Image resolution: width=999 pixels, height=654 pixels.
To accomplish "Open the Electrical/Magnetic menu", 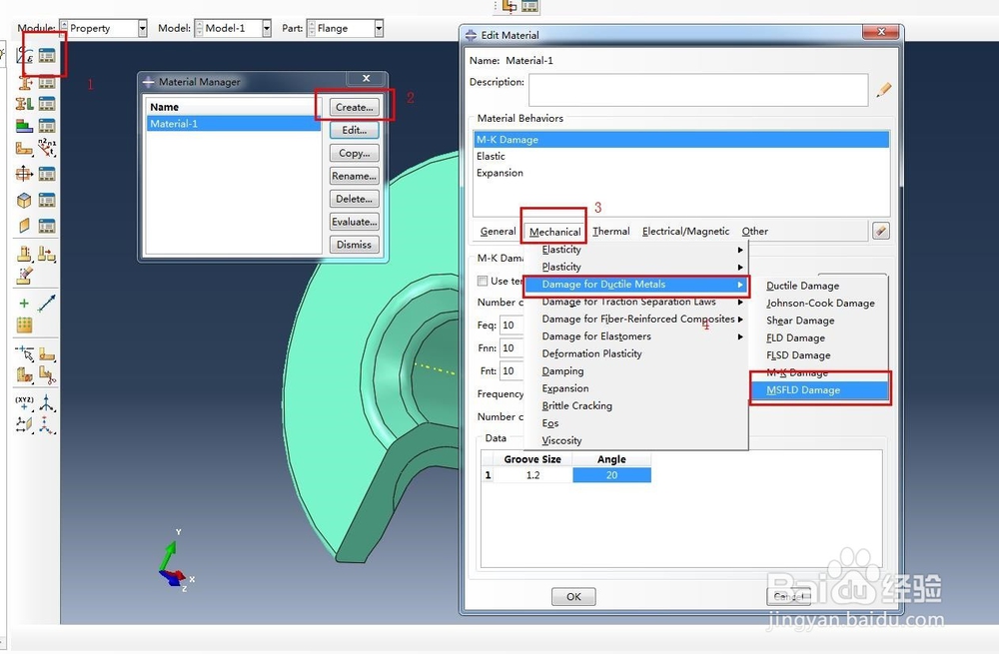I will click(685, 232).
